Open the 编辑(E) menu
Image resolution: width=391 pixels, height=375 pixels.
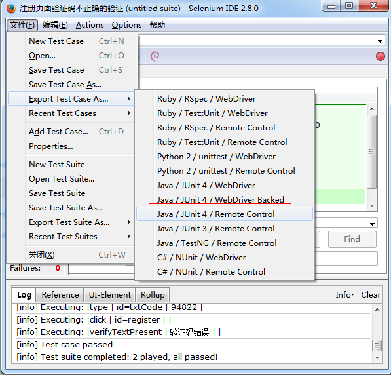point(55,25)
